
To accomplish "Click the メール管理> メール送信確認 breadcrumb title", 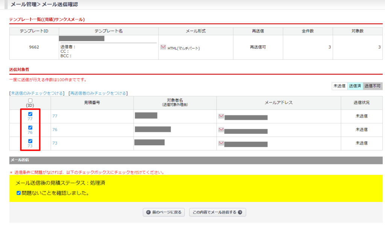I will [44, 4].
